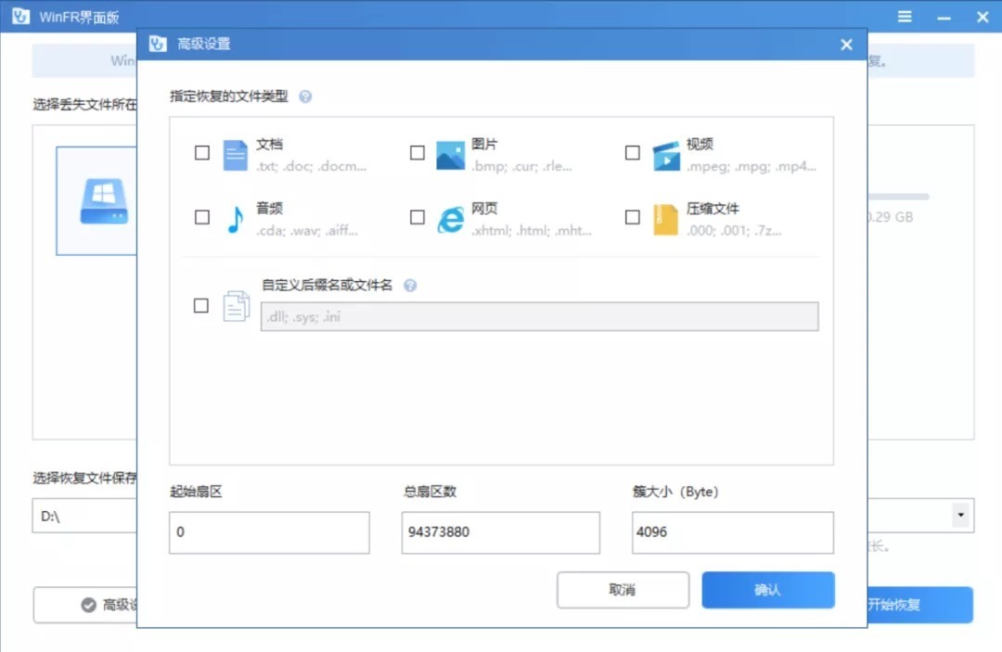Screen dimensions: 1002x652
Task: Click the webpage Internet Explorer icon
Action: point(450,219)
